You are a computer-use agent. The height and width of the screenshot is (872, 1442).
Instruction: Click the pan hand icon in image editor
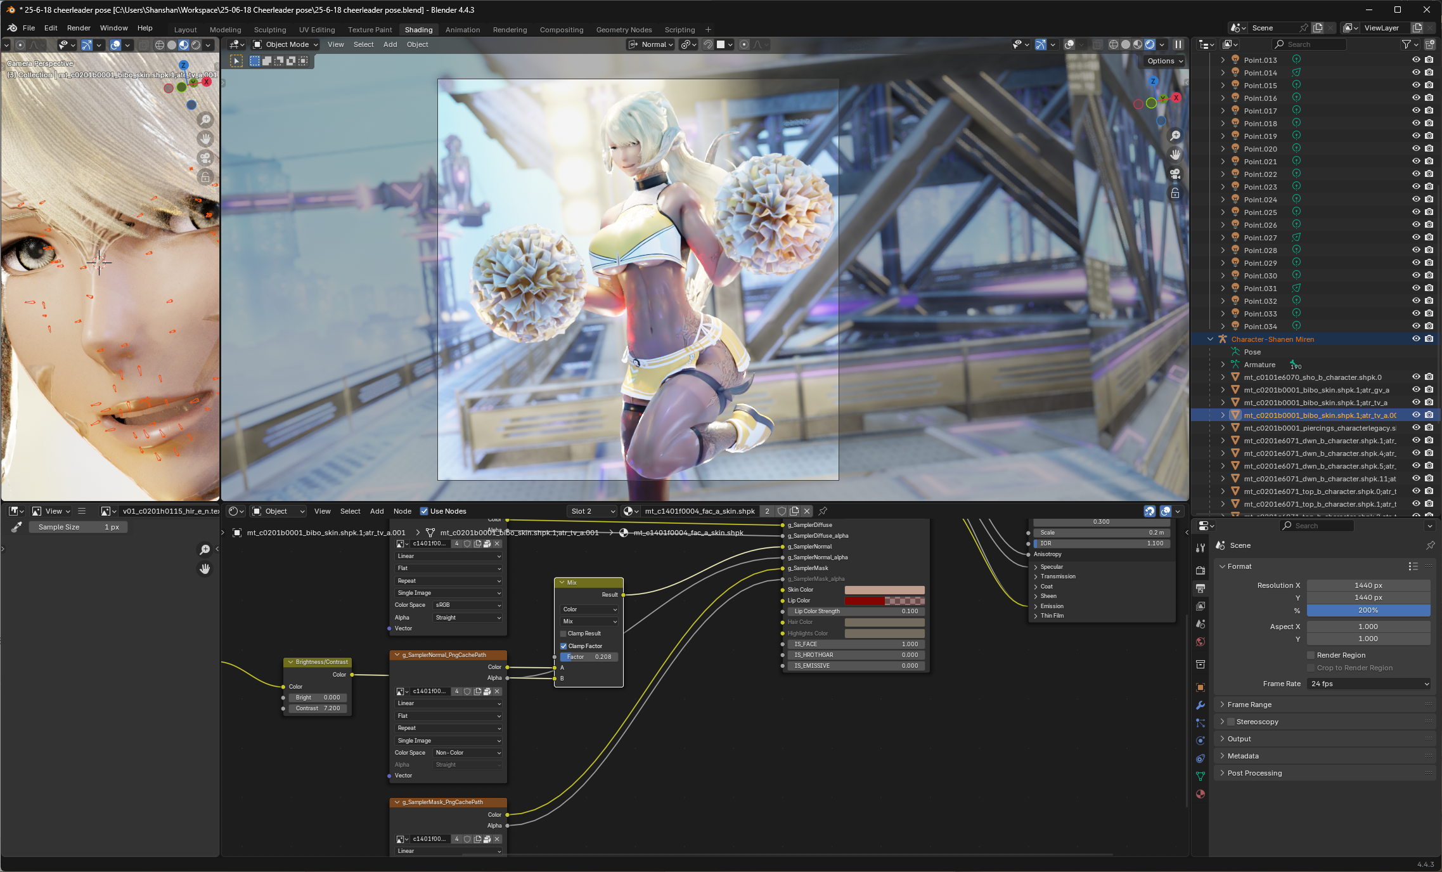(x=205, y=569)
